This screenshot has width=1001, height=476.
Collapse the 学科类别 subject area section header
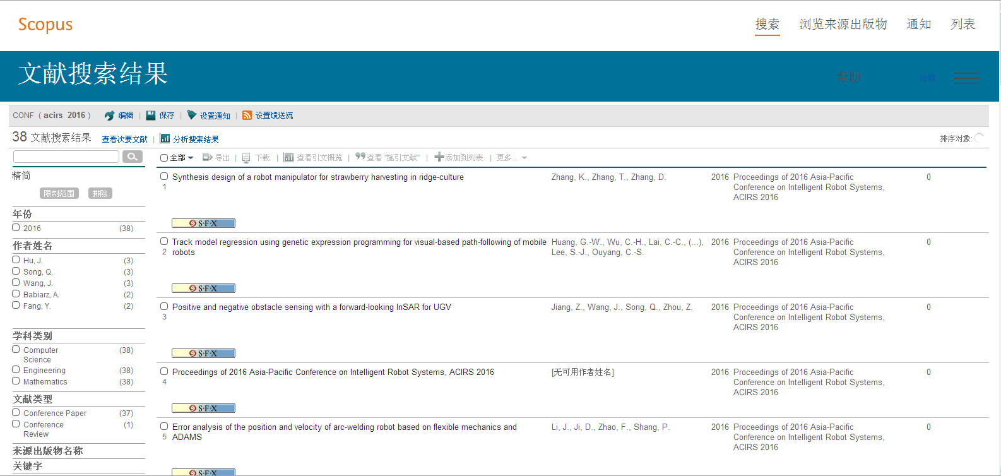pyautogui.click(x=33, y=336)
